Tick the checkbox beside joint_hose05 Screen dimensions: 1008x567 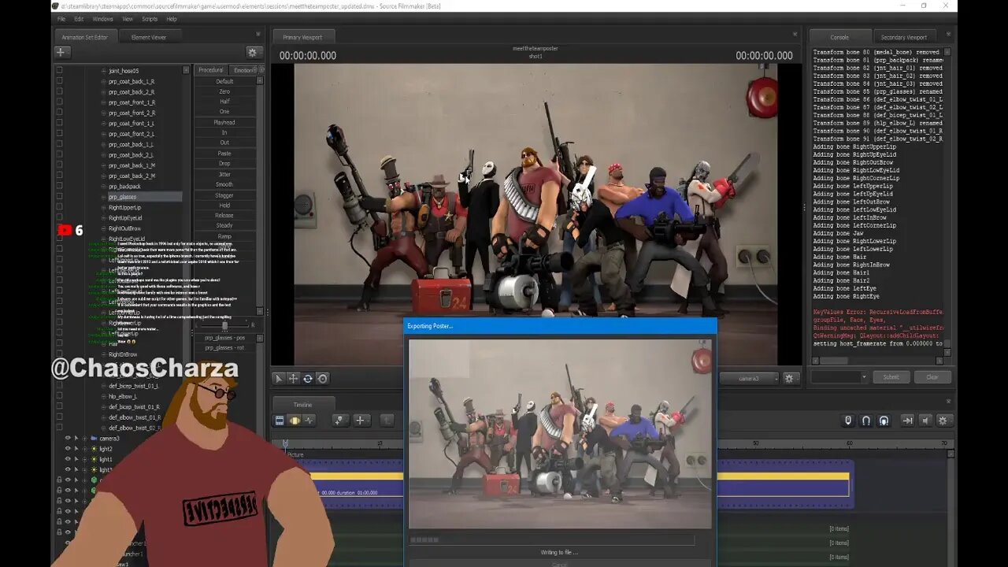click(x=59, y=71)
